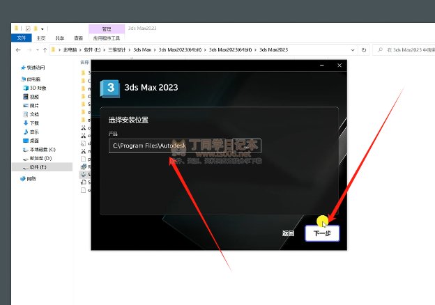Open the recent locations dropdown arrow

coord(38,50)
